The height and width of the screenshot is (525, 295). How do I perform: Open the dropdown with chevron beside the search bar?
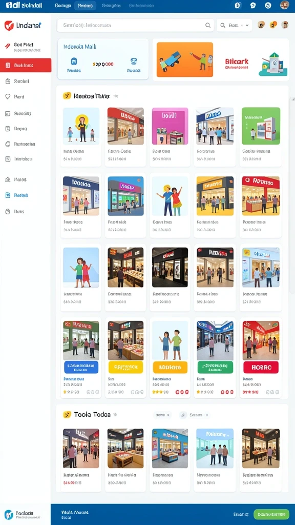235,25
